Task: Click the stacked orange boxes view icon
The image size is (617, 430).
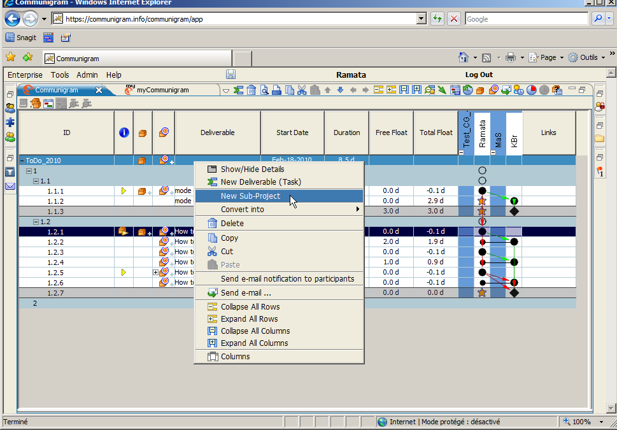Action: coord(36,104)
